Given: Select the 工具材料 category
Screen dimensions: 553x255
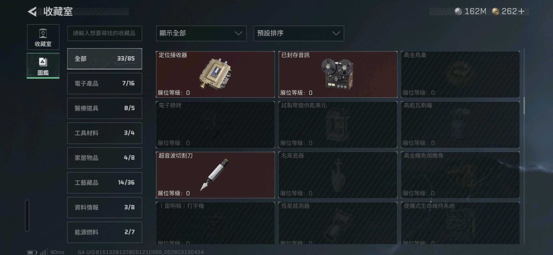Looking at the screenshot, I should point(105,133).
